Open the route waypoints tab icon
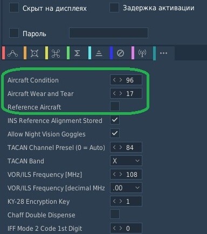The width and height of the screenshot is (207, 234). [13, 53]
